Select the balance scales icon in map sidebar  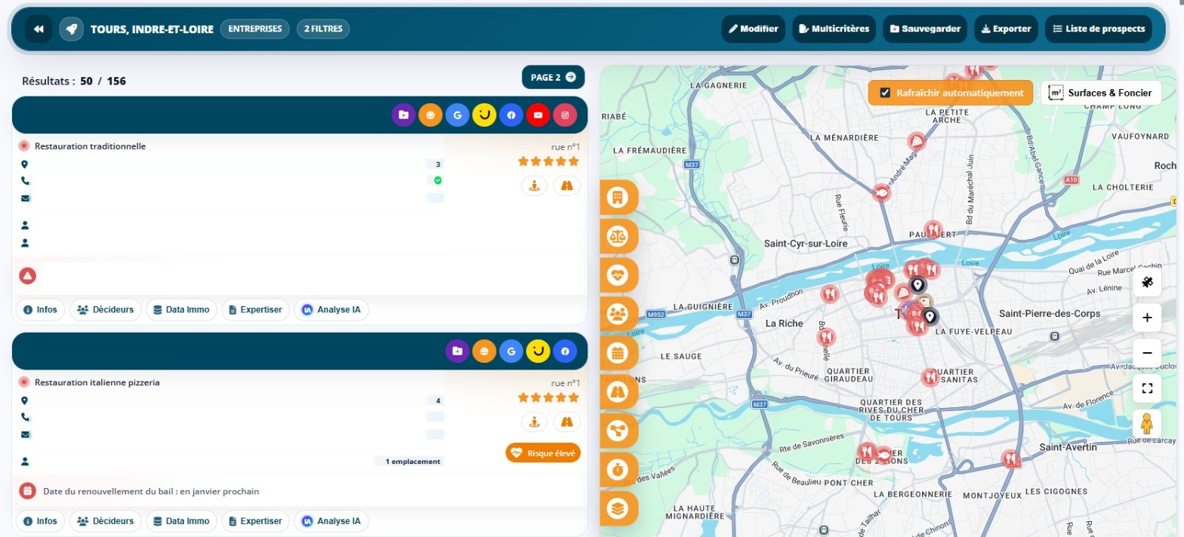(x=618, y=236)
